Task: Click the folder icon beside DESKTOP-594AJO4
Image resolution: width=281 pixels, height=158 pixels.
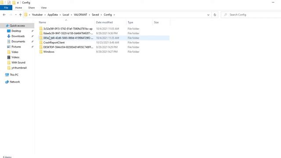Action: (x=41, y=47)
